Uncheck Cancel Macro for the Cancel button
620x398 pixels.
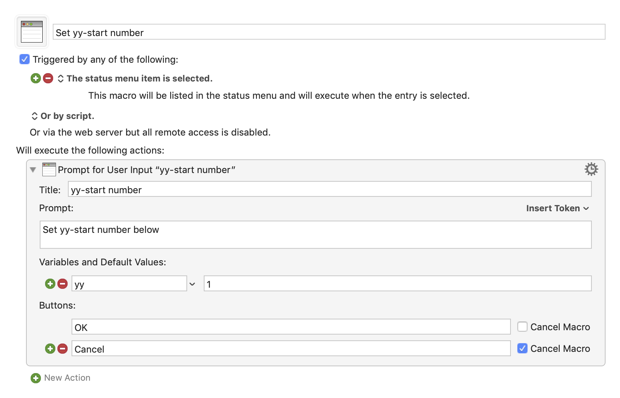coord(522,348)
